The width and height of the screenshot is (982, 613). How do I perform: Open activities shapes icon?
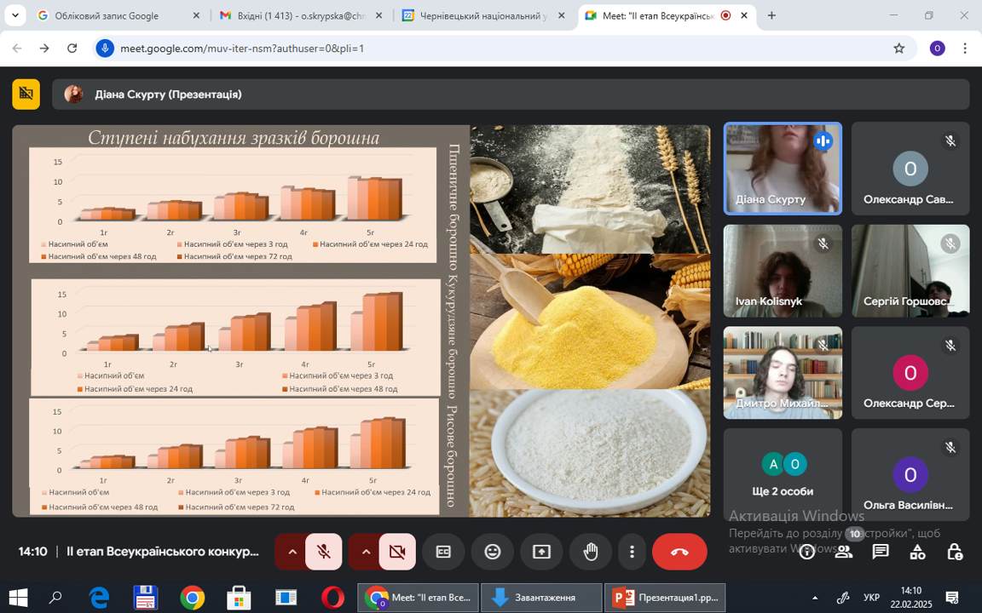coord(917,552)
